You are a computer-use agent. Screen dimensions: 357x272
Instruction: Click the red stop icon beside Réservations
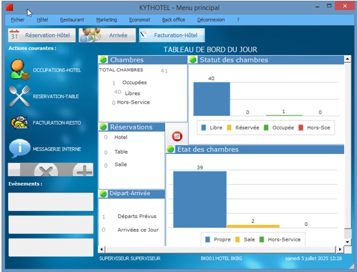pyautogui.click(x=177, y=136)
